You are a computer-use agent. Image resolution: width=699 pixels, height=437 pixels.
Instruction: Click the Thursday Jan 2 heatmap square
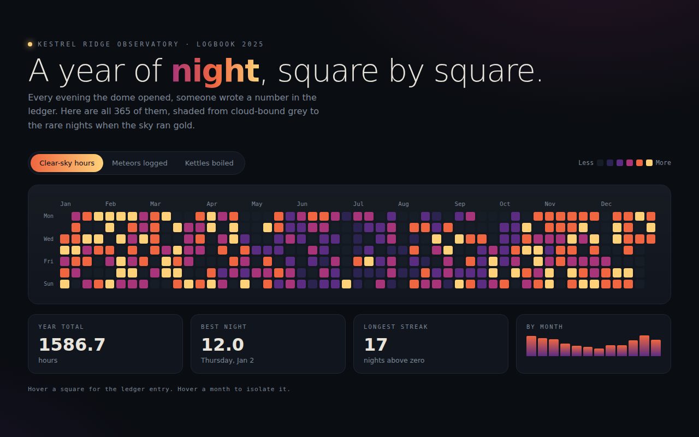coord(64,250)
